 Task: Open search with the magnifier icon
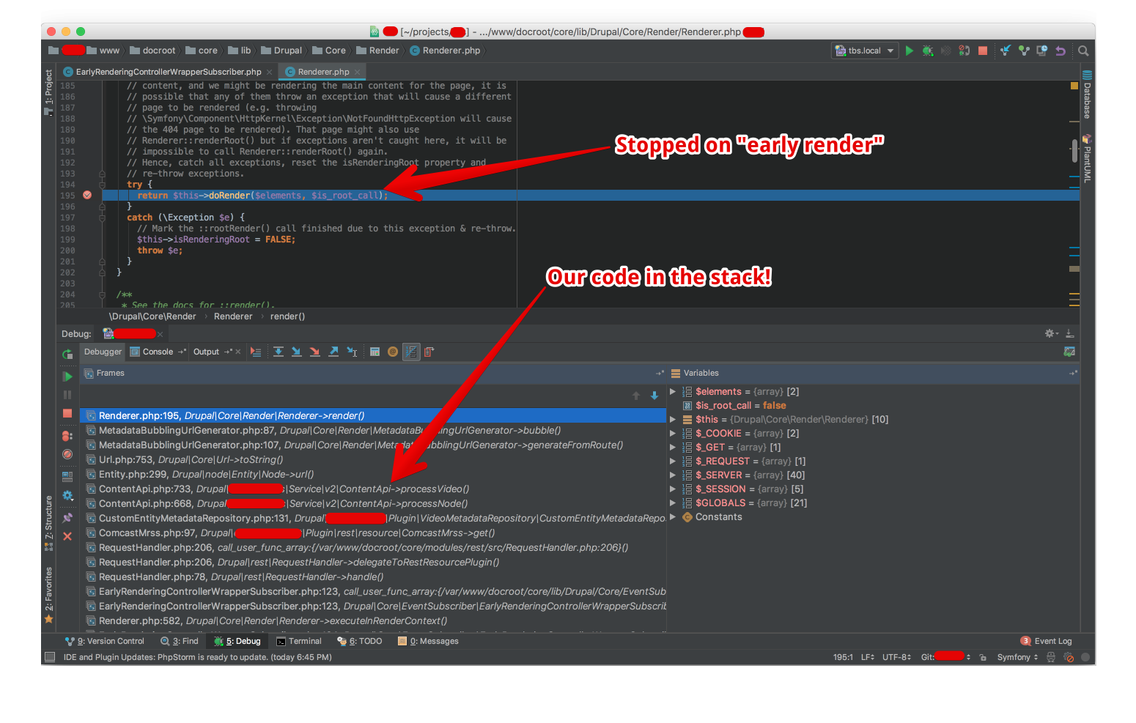pyautogui.click(x=1083, y=51)
